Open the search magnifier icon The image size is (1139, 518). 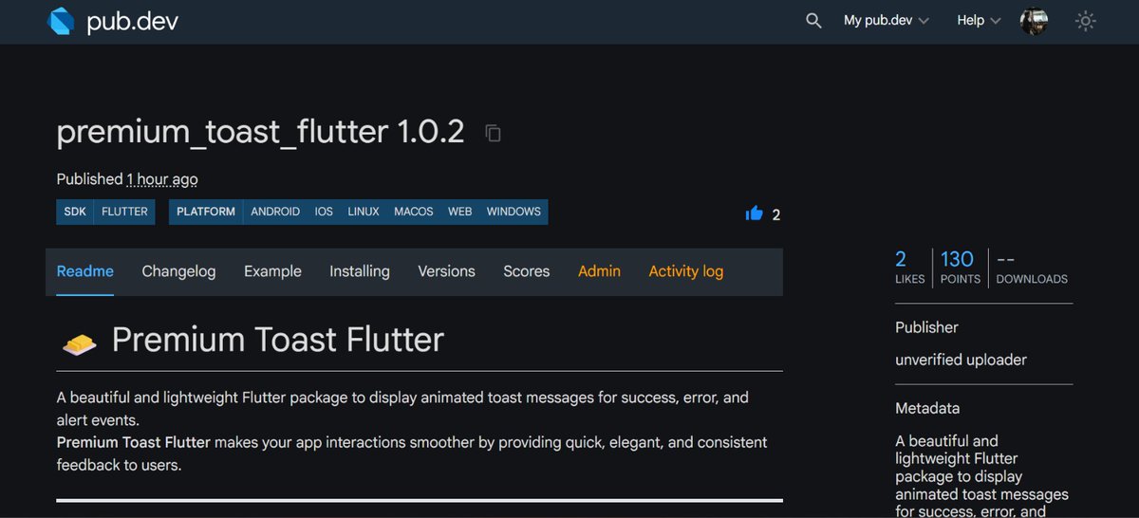(813, 20)
